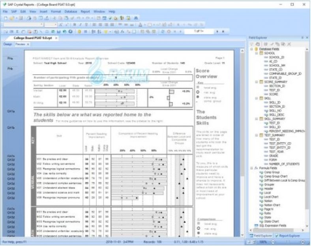Toggle align center
Image resolution: width=311 pixels, height=246 pixels.
[x=100, y=25]
